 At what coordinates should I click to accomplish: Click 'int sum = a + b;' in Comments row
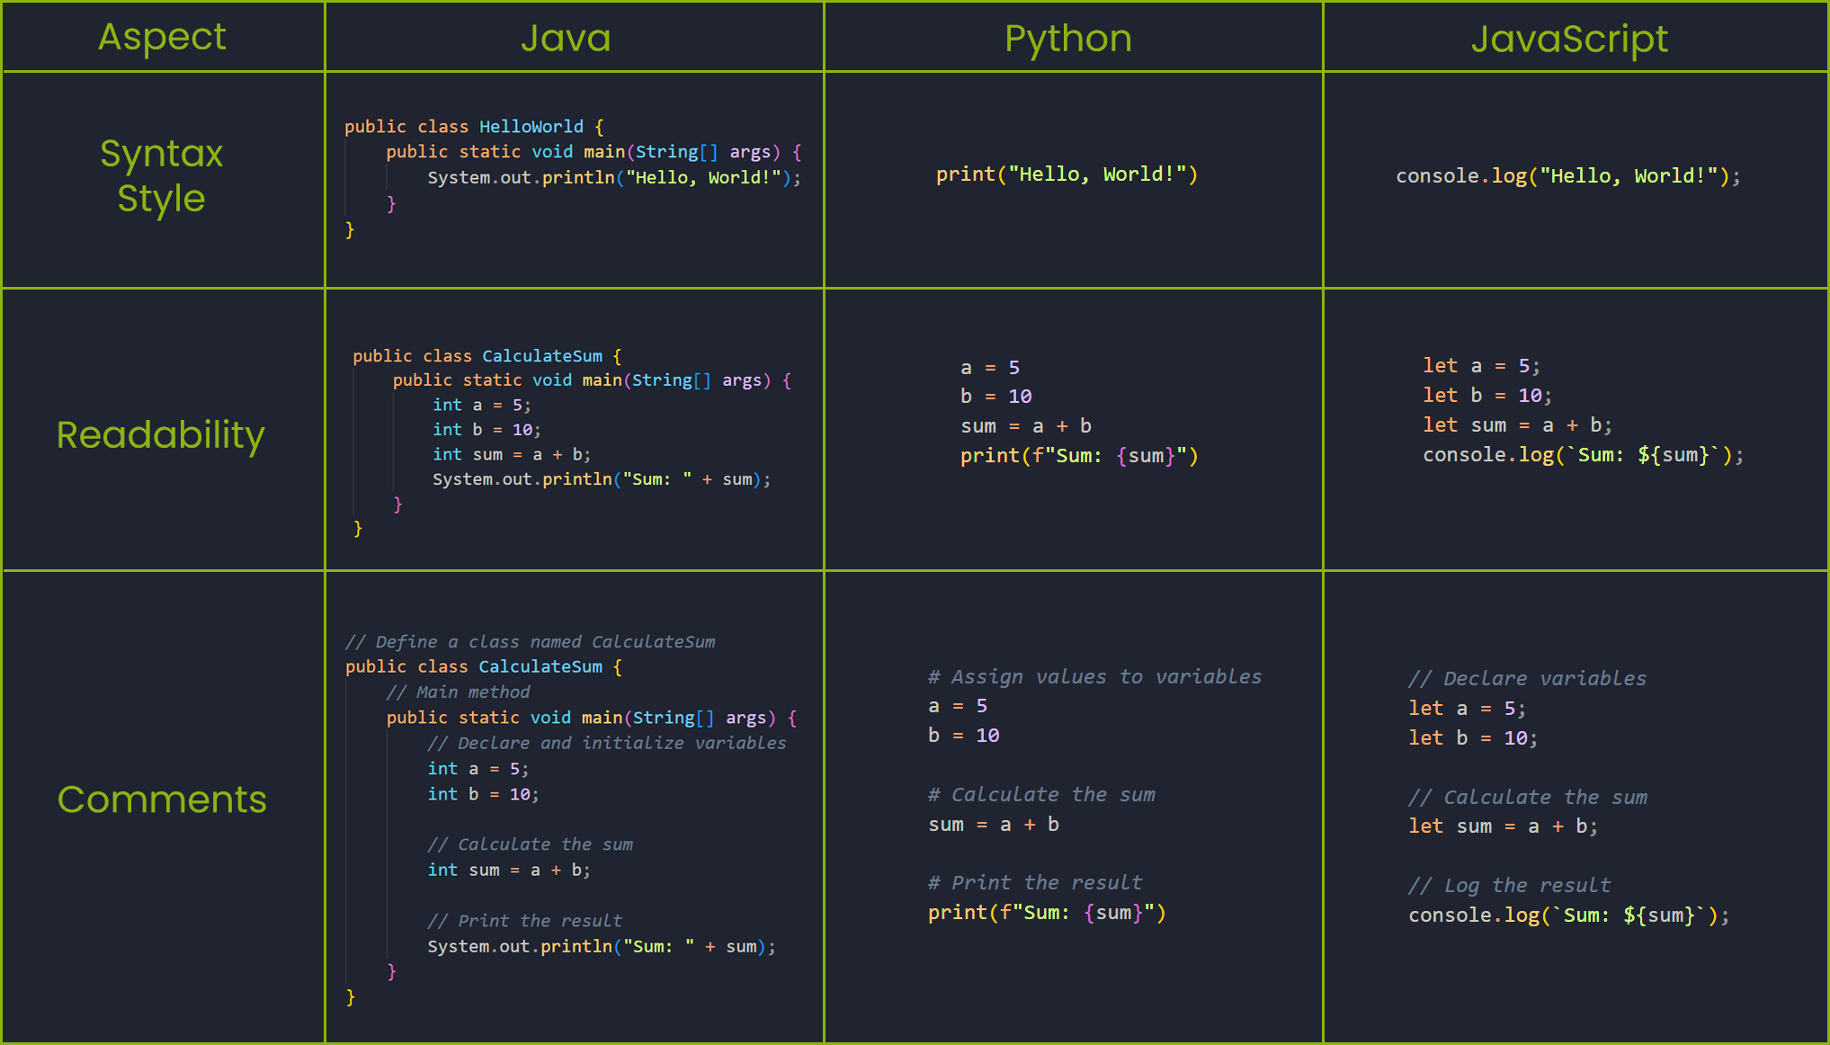[x=509, y=871]
